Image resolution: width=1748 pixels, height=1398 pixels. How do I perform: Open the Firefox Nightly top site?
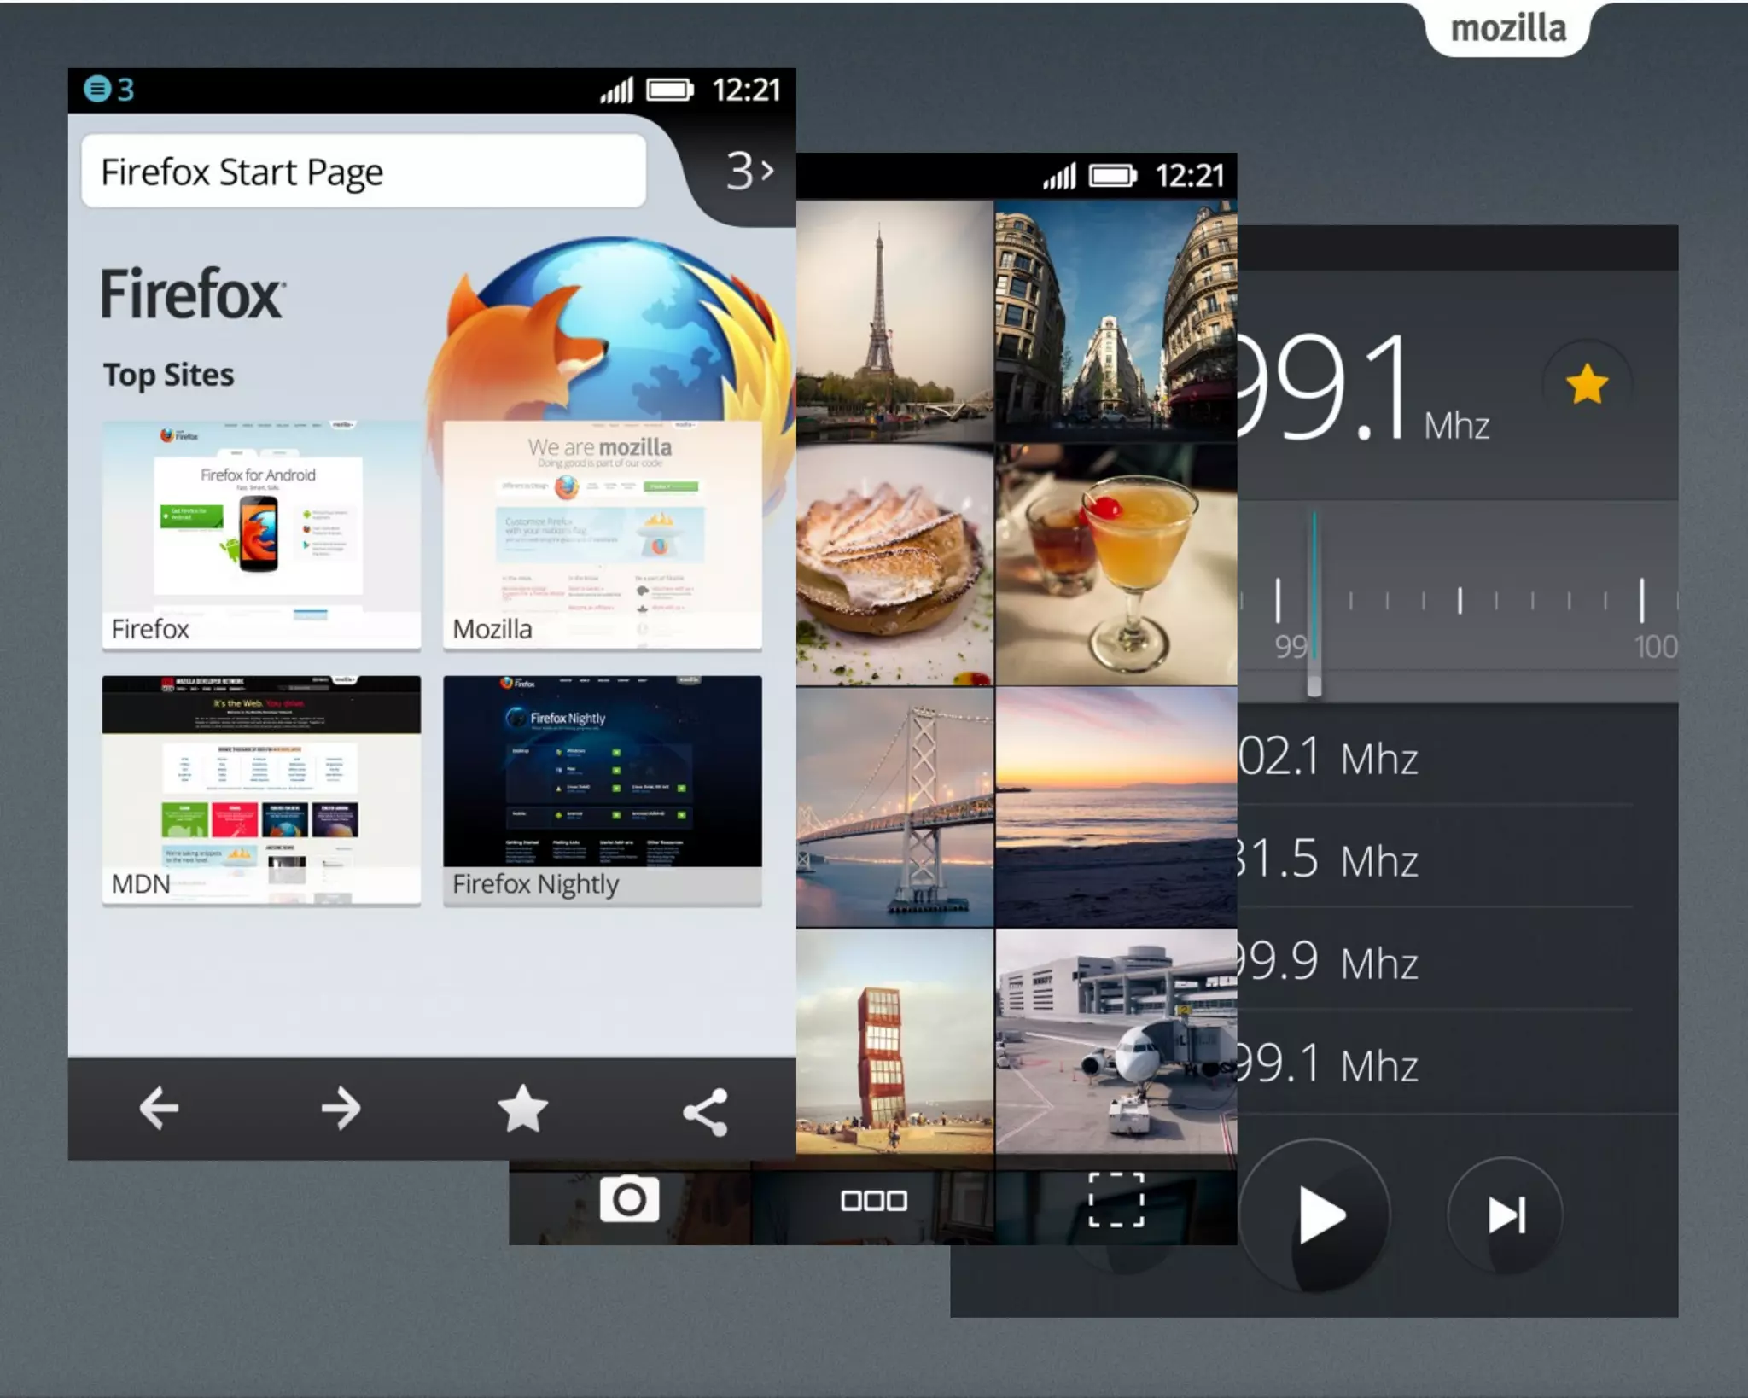click(602, 789)
